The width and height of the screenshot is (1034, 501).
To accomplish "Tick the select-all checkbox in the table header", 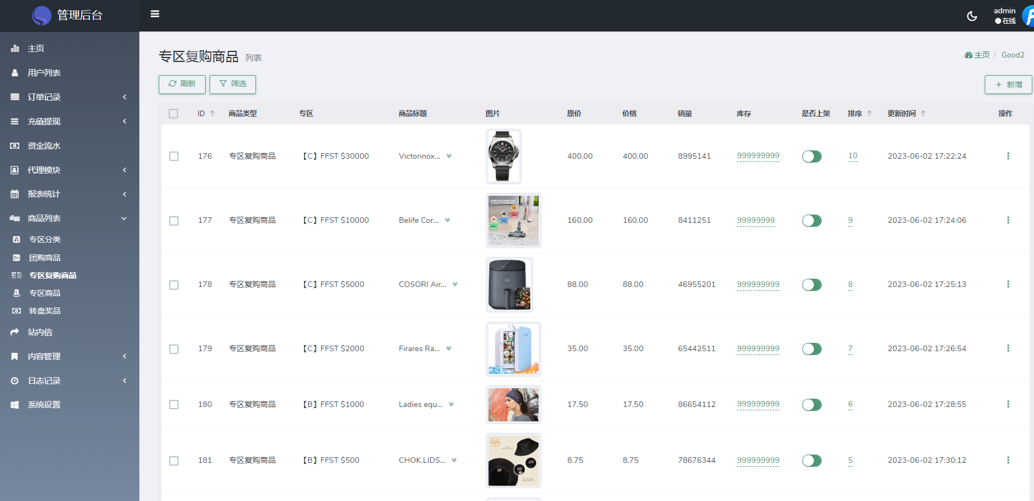I will [173, 113].
